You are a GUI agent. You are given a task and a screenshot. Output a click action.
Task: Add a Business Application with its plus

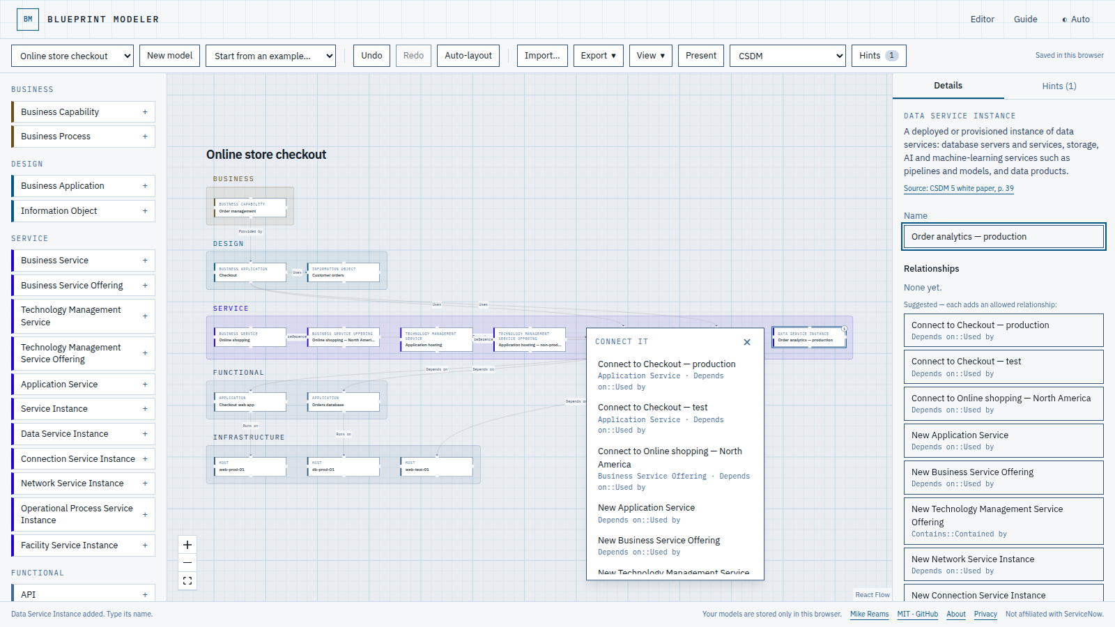(x=145, y=186)
